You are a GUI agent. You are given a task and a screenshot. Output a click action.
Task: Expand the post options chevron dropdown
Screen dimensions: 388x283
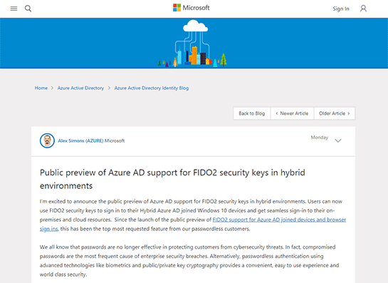coord(337,140)
